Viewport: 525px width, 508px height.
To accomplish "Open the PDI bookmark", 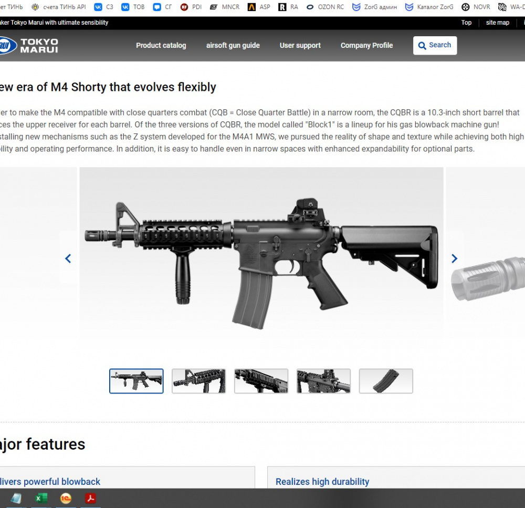I will click(191, 7).
